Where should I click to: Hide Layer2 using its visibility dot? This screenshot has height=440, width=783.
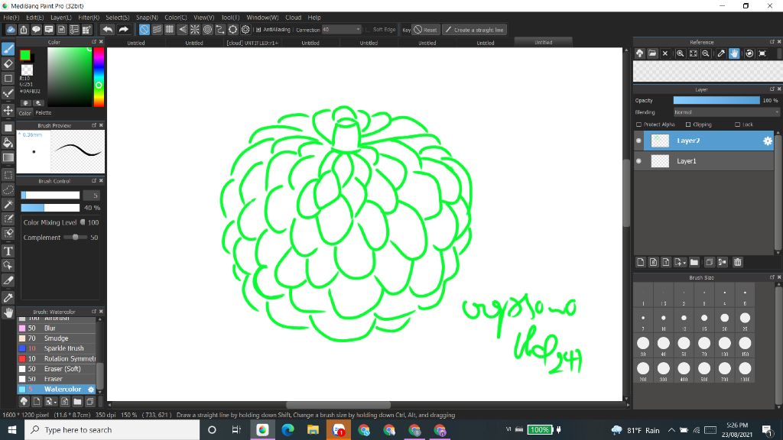tap(638, 141)
